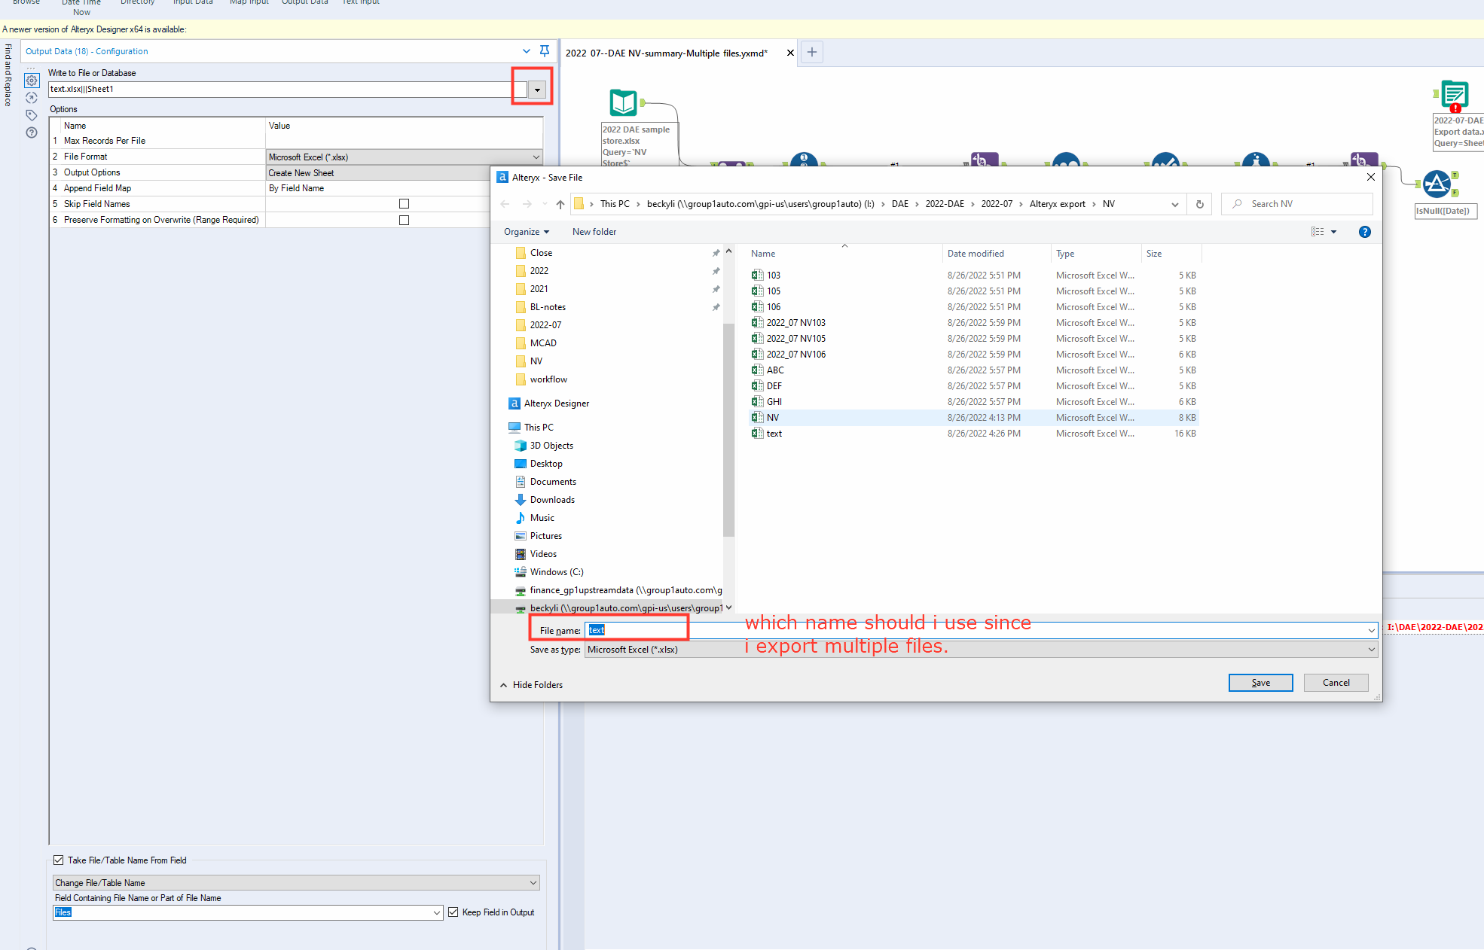
Task: Refresh the NV folder in the Save dialog
Action: (1199, 203)
